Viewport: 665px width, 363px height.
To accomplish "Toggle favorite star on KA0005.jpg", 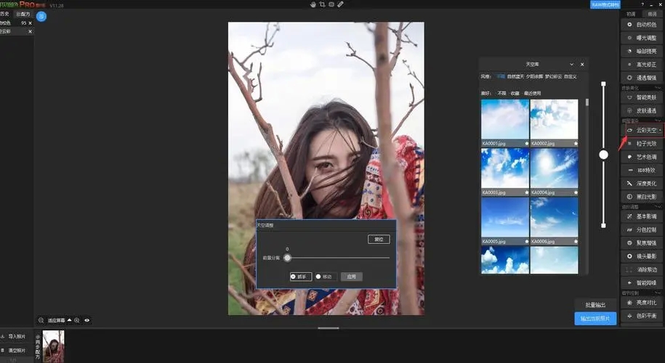I will click(x=527, y=242).
